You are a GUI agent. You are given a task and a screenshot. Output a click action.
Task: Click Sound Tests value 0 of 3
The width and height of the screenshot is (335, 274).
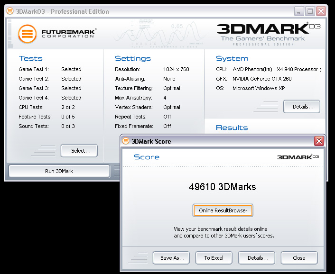[x=68, y=126]
